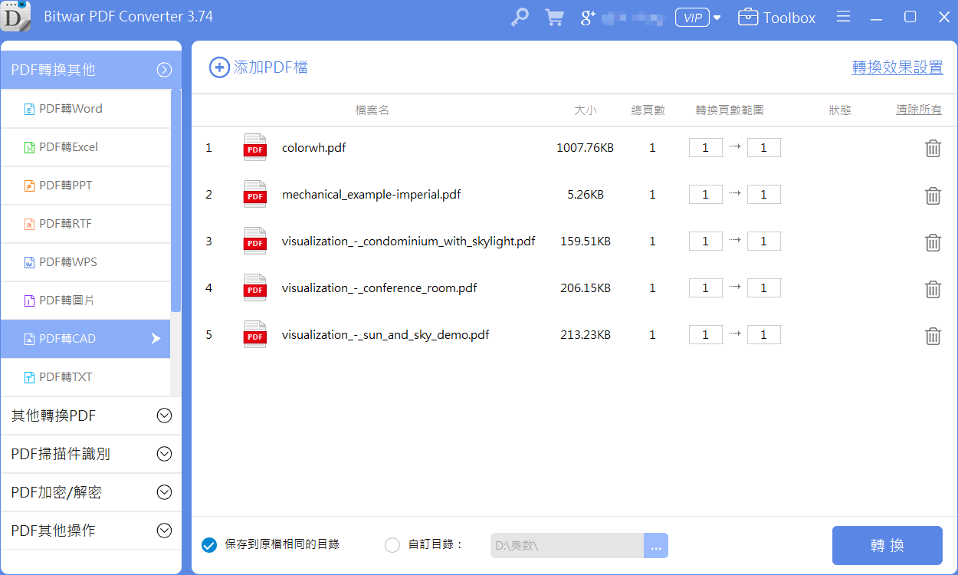
Task: Select 保存到原檔相同的目錄 radio option
Action: (x=209, y=545)
